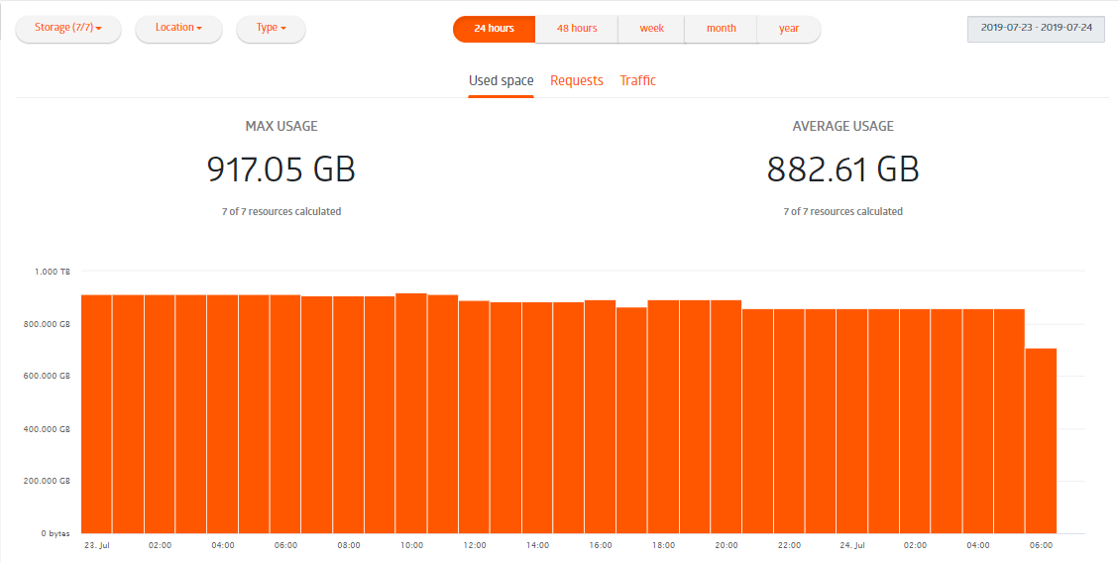Open the date range picker field
The height and width of the screenshot is (563, 1119).
pyautogui.click(x=1036, y=28)
